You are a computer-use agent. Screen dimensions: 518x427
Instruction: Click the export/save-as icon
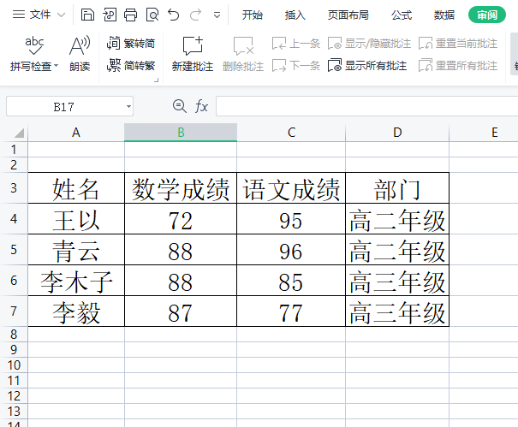[x=110, y=15]
